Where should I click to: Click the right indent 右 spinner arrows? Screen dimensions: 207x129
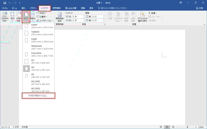tap(84, 20)
